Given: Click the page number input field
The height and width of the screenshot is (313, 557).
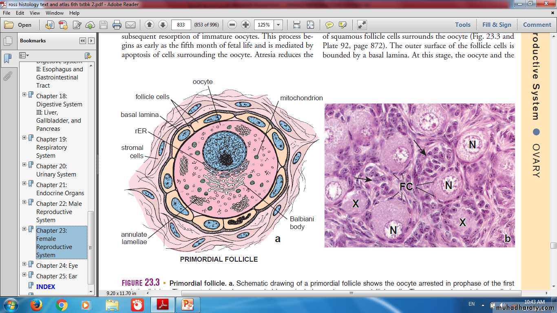Looking at the screenshot, I should point(181,25).
